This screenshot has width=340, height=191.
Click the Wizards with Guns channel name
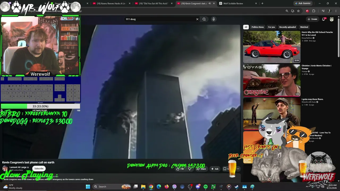point(309,102)
